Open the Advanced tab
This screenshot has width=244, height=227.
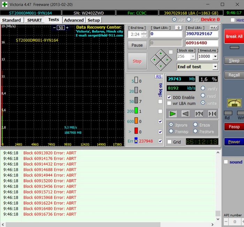[74, 20]
